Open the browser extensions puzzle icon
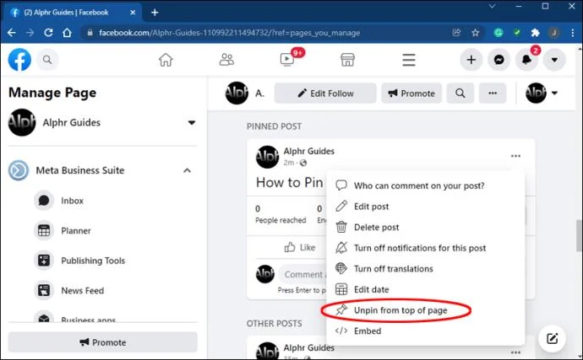 [535, 33]
